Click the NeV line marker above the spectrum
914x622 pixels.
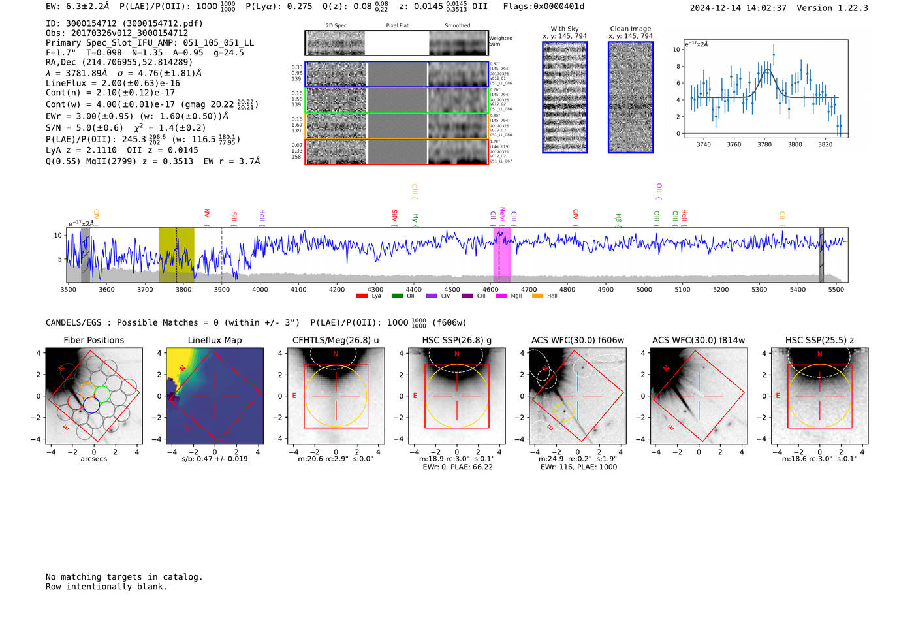(x=502, y=216)
